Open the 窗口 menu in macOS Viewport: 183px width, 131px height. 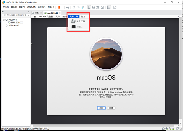point(83,16)
